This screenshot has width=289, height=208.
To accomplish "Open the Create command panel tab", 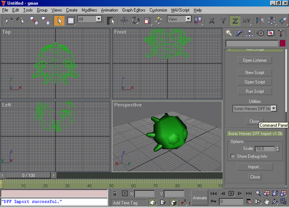I will click(228, 33).
